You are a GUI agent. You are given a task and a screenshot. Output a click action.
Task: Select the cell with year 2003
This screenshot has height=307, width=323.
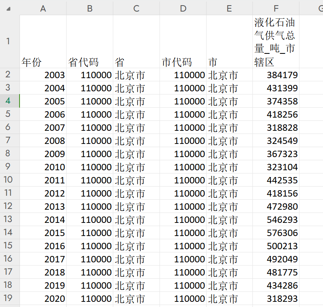[43, 75]
